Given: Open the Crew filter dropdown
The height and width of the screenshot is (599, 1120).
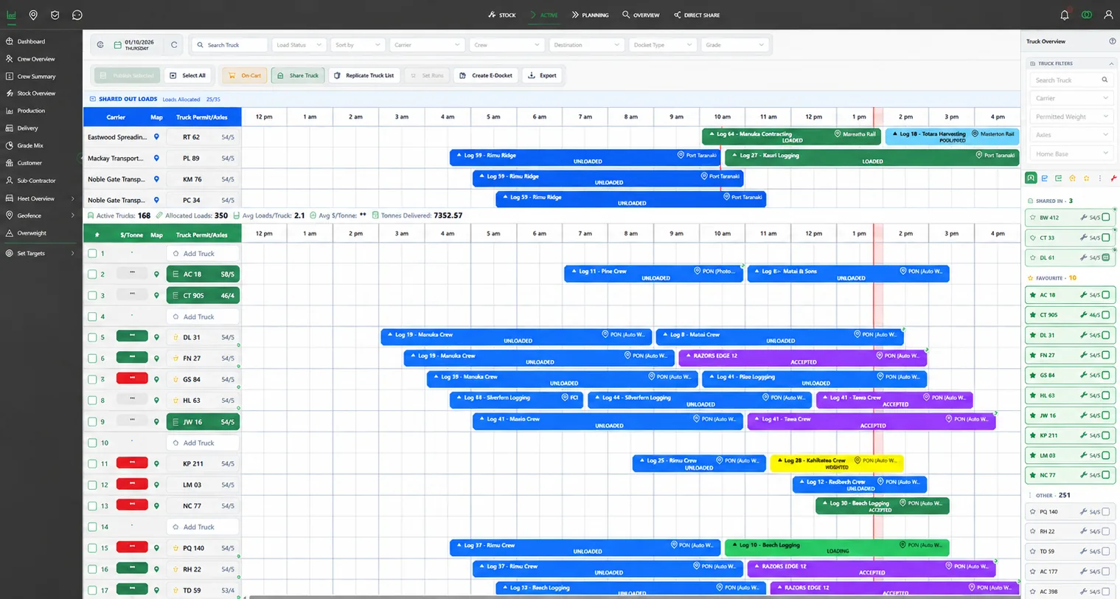Looking at the screenshot, I should 507,45.
